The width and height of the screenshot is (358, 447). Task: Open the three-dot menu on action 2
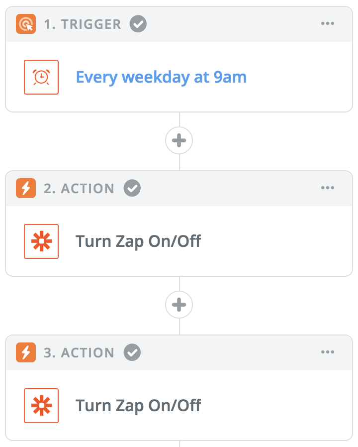328,188
